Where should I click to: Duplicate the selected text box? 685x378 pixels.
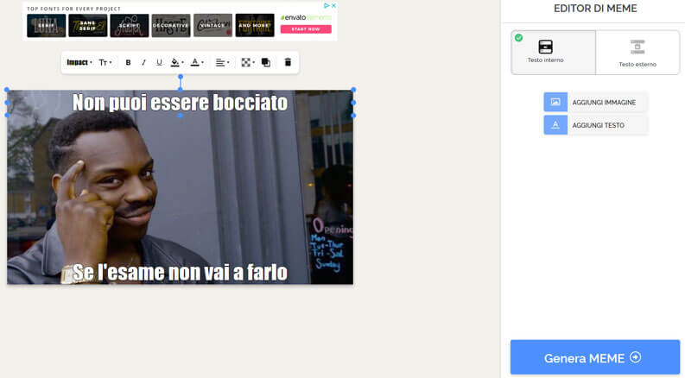pyautogui.click(x=265, y=62)
